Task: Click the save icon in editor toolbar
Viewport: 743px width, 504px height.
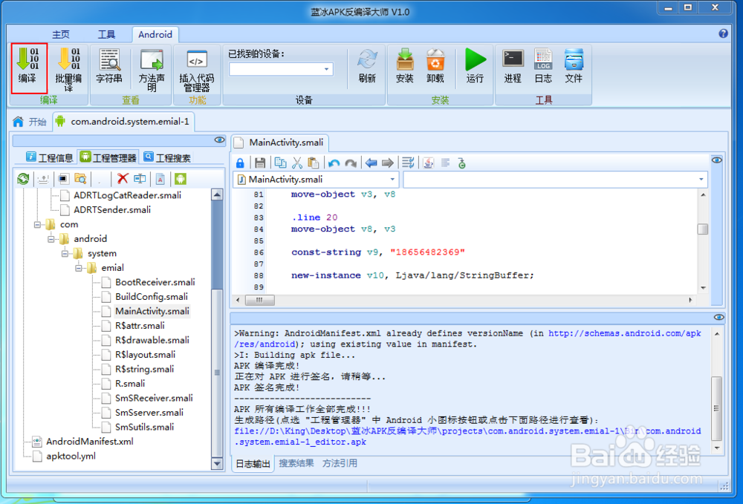Action: point(259,163)
